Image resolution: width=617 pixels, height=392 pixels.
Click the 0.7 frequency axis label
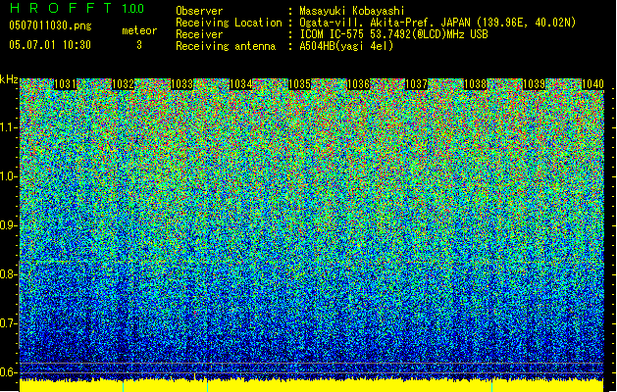tap(8, 323)
